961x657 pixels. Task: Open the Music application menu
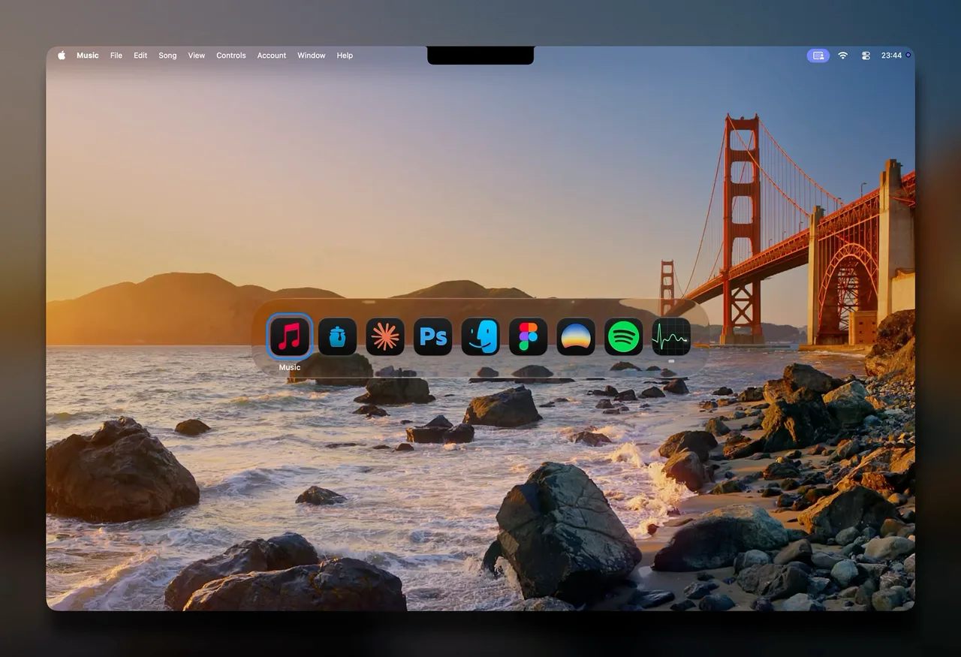coord(88,56)
